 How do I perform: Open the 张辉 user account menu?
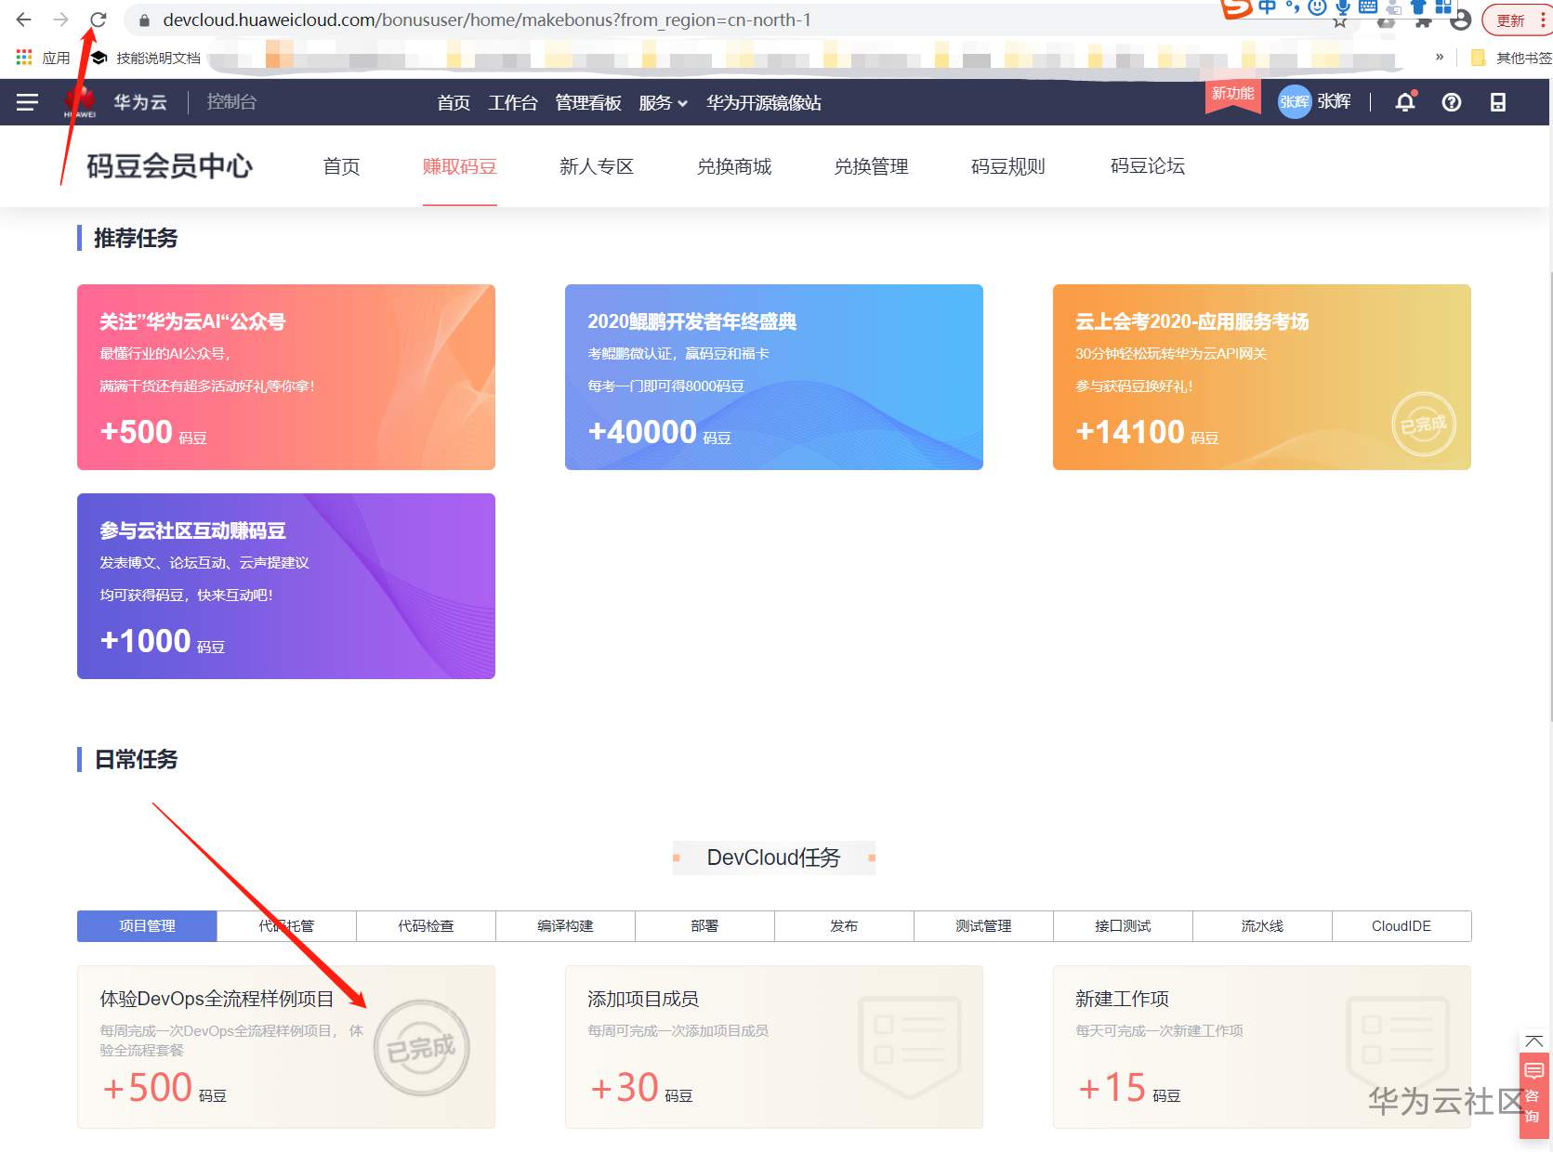[x=1314, y=102]
